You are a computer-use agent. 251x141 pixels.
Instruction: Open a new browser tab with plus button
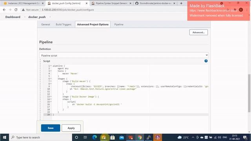[x=181, y=3]
